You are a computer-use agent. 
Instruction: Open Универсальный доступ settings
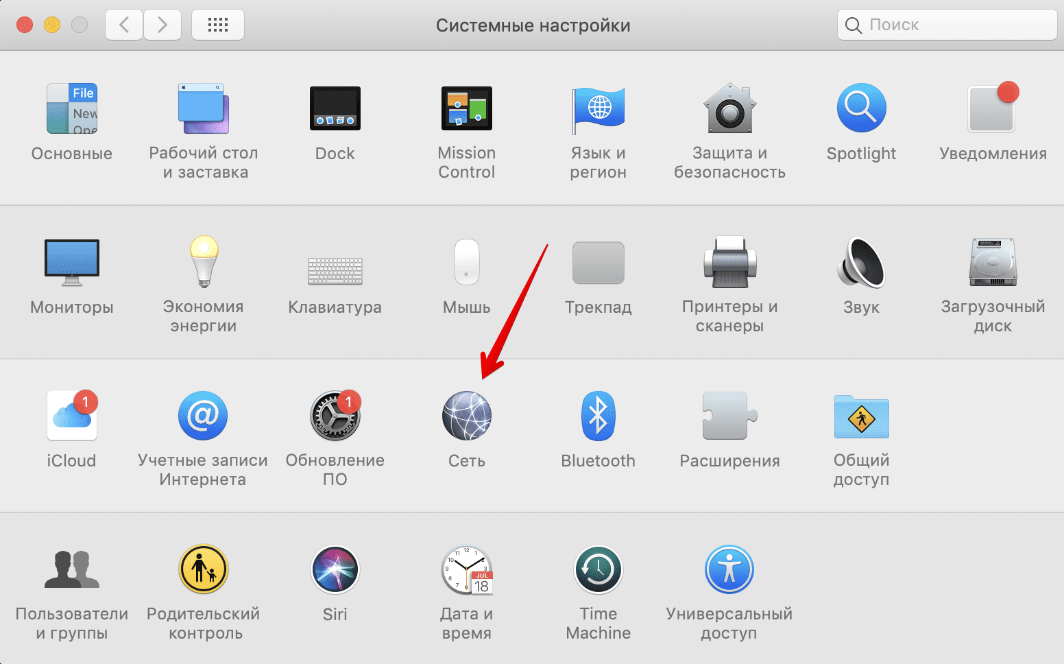(x=729, y=569)
